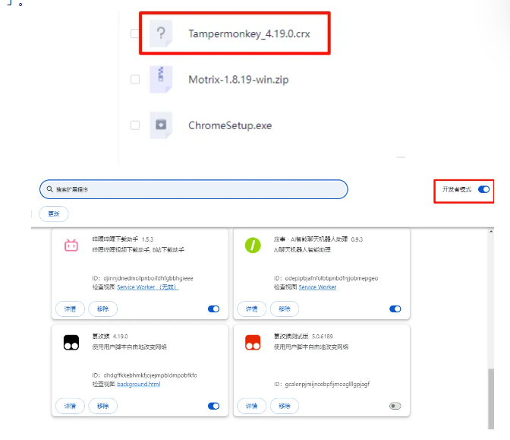Click the 更新 update button
The image size is (510, 440).
54,214
